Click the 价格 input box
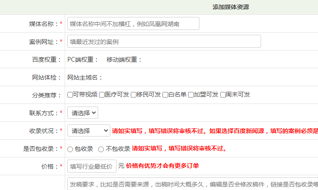 [x=92, y=166]
